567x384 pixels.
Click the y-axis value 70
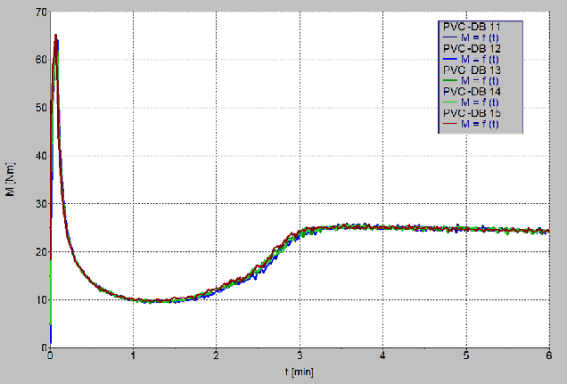point(42,12)
